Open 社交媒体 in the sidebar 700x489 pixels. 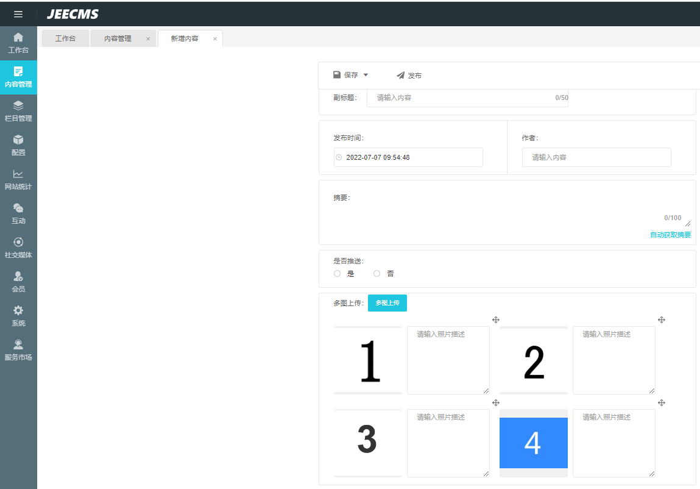tap(18, 248)
